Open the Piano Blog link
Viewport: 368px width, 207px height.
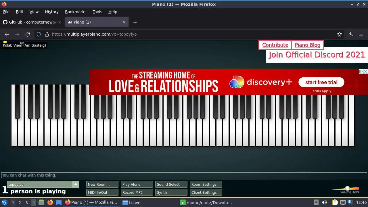coord(307,45)
